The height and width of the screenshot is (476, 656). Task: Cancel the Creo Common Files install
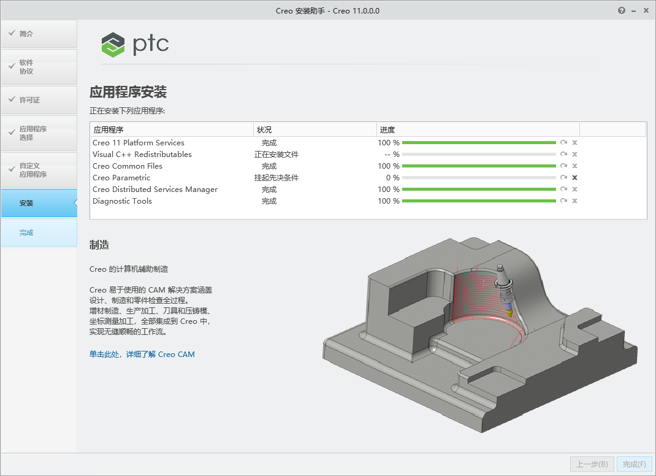click(x=574, y=166)
